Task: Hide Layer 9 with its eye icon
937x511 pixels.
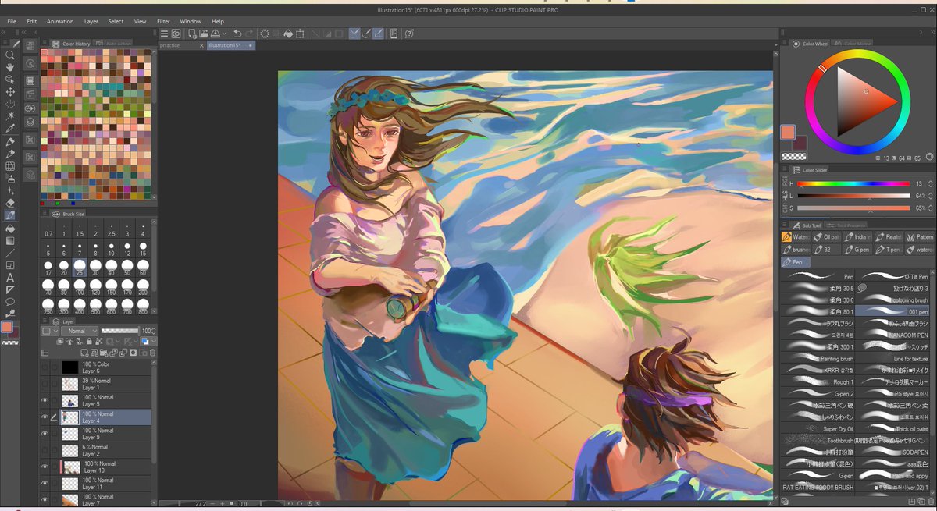Action: click(45, 433)
